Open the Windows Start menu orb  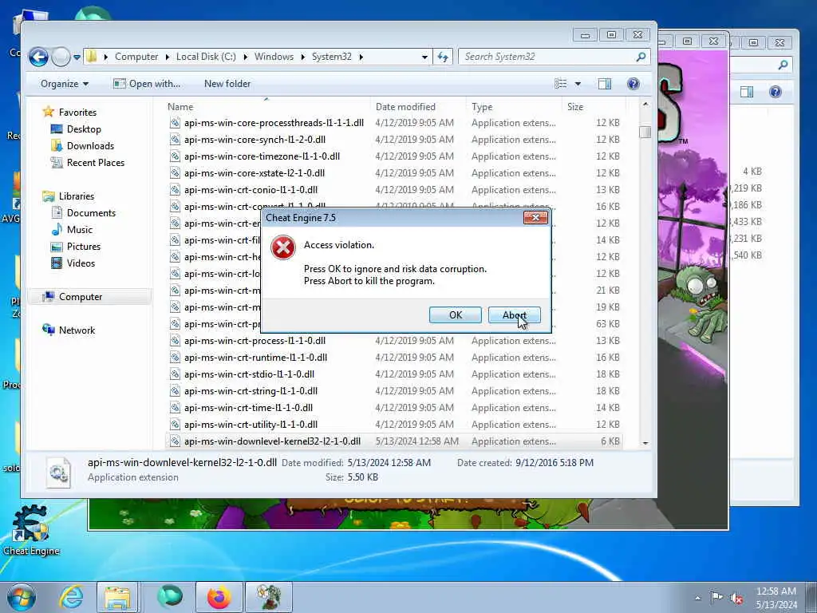tap(22, 597)
